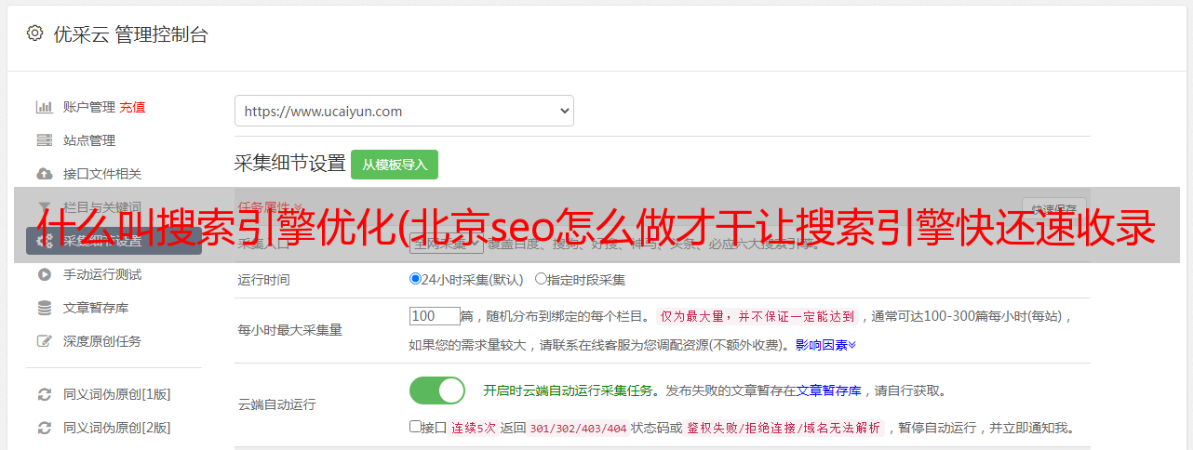Open 账户管理 via its bar chart icon

coord(44,107)
